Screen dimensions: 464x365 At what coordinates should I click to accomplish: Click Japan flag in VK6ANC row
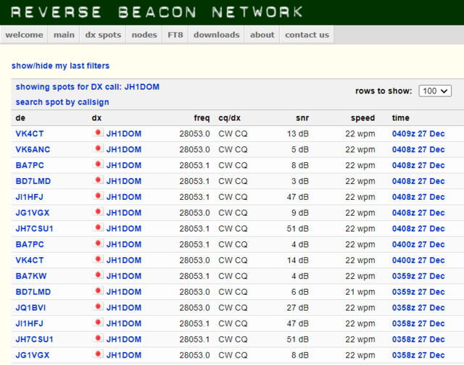tap(97, 148)
